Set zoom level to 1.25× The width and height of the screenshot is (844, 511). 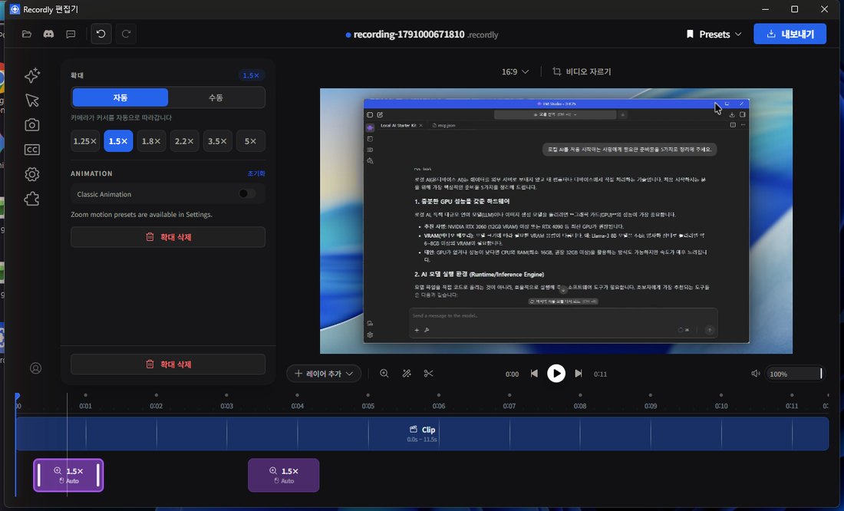coord(85,141)
